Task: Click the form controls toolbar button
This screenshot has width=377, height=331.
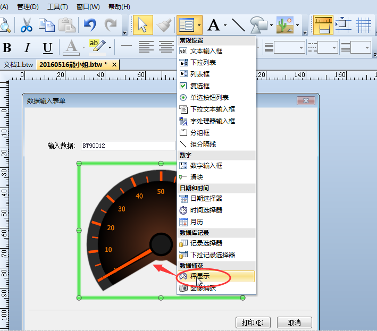Action: 186,25
